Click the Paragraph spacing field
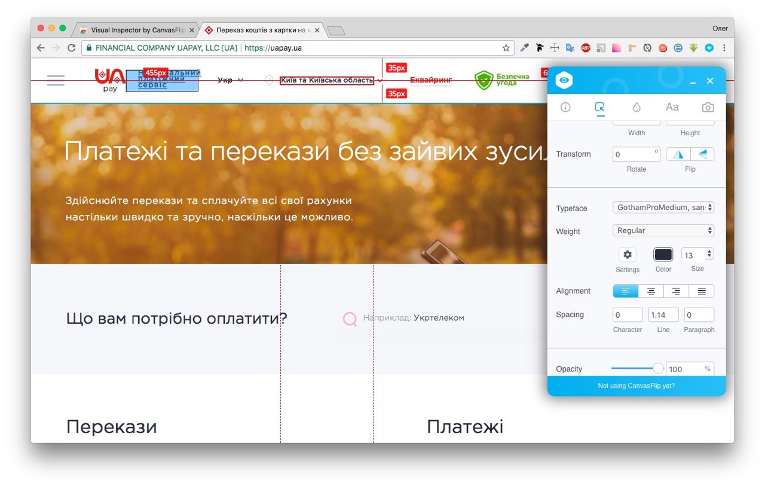This screenshot has height=487, width=765. click(x=699, y=315)
